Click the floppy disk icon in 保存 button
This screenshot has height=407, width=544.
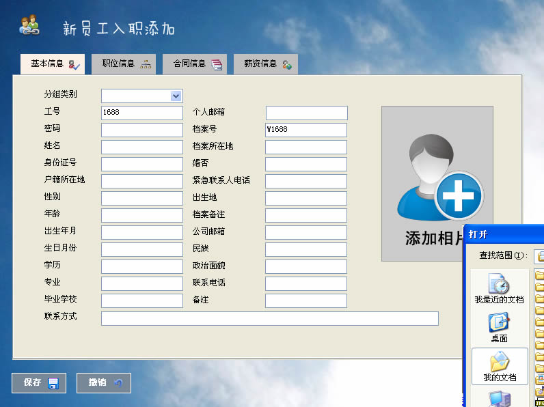53,383
